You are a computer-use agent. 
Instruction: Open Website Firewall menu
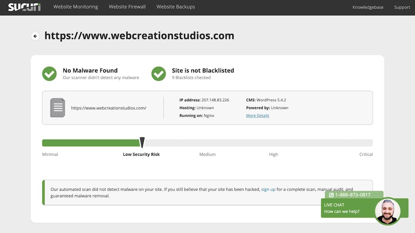[x=127, y=7]
